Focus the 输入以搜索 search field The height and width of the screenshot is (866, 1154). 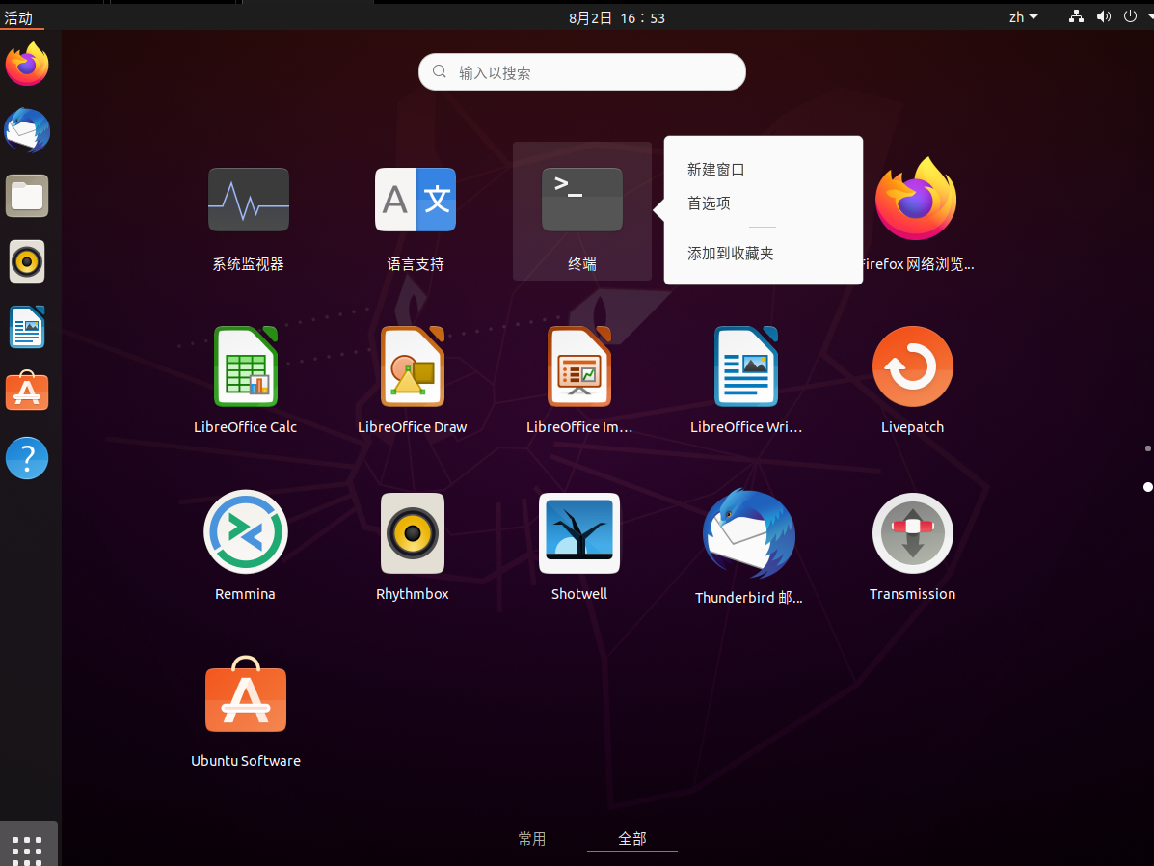(x=582, y=71)
